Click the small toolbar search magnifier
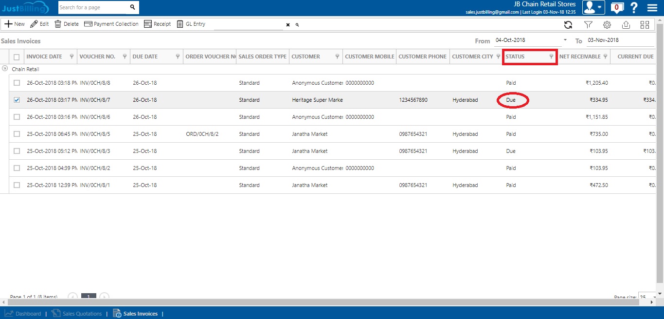 [x=297, y=24]
